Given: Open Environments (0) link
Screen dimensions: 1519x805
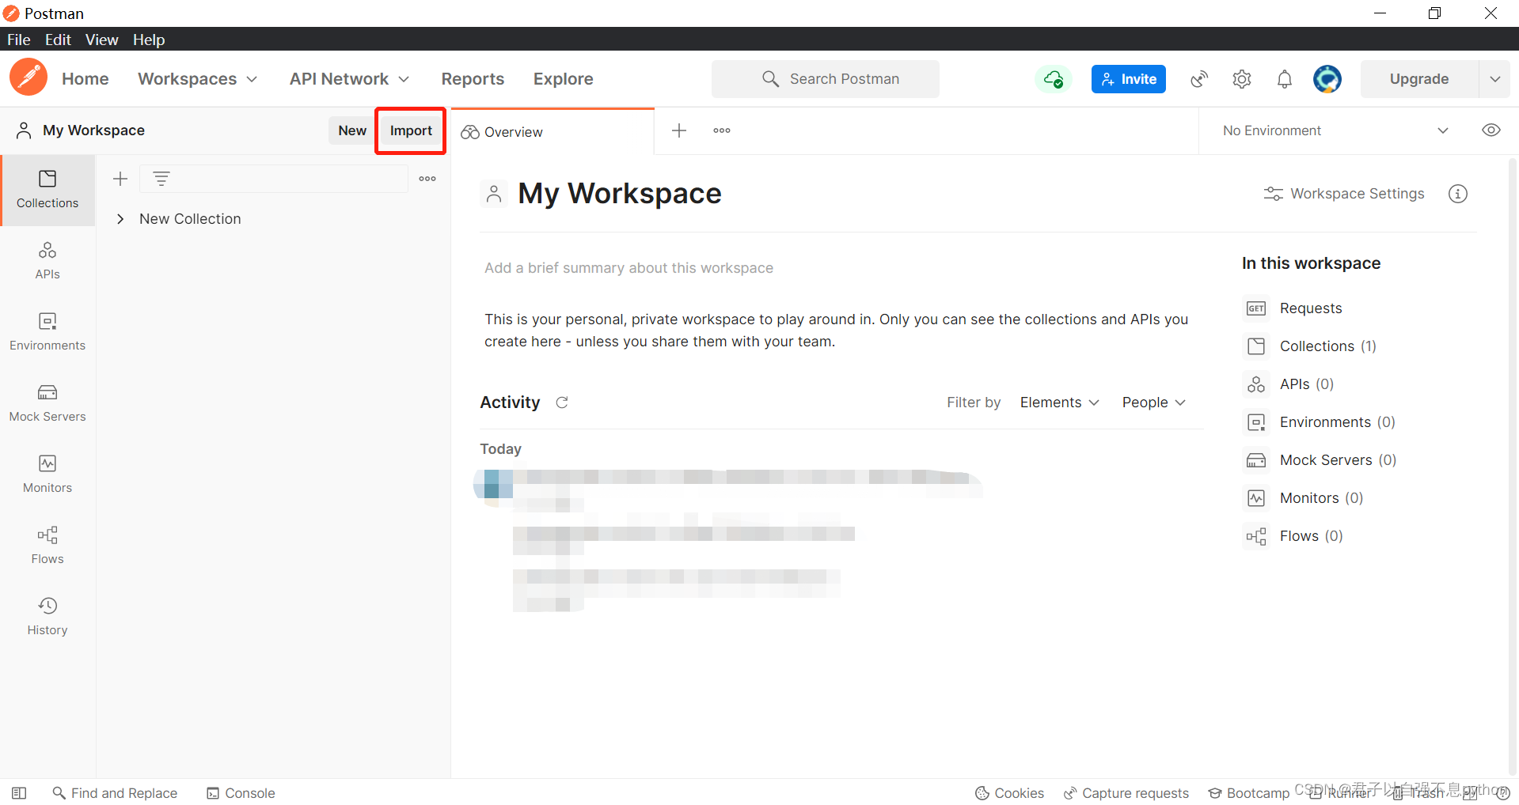Looking at the screenshot, I should [x=1320, y=422].
